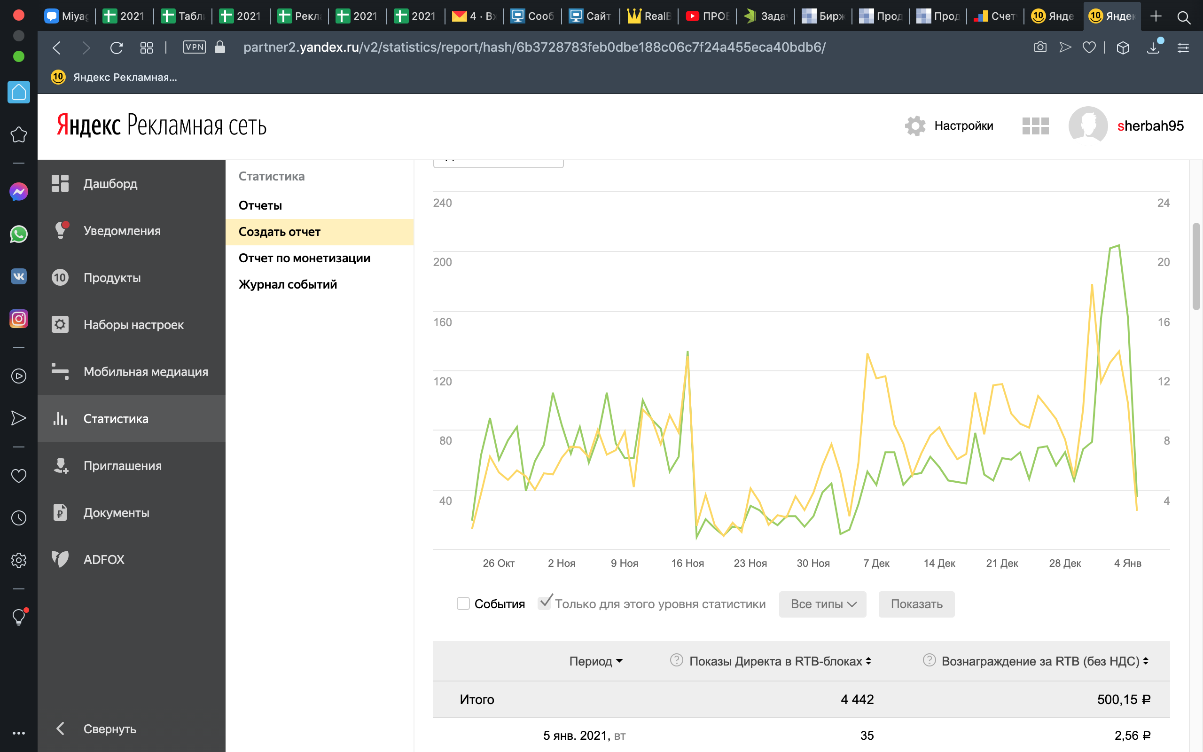Open WhatsApp in the browser sidebar

pyautogui.click(x=19, y=234)
